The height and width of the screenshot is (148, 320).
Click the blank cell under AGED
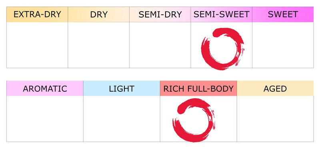tap(275, 119)
